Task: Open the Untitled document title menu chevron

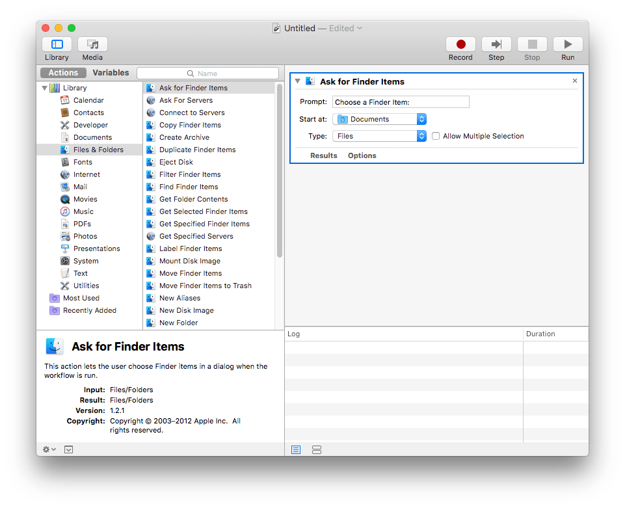Action: click(x=360, y=29)
